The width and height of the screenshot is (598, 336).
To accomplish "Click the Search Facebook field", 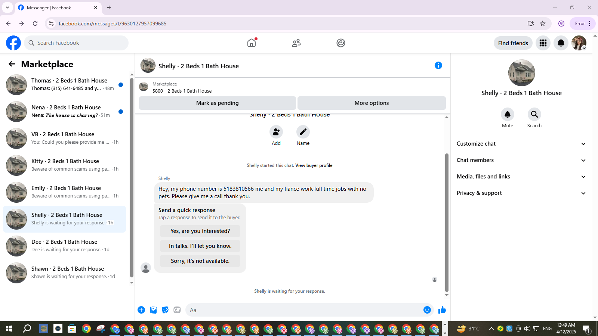I will tap(76, 43).
